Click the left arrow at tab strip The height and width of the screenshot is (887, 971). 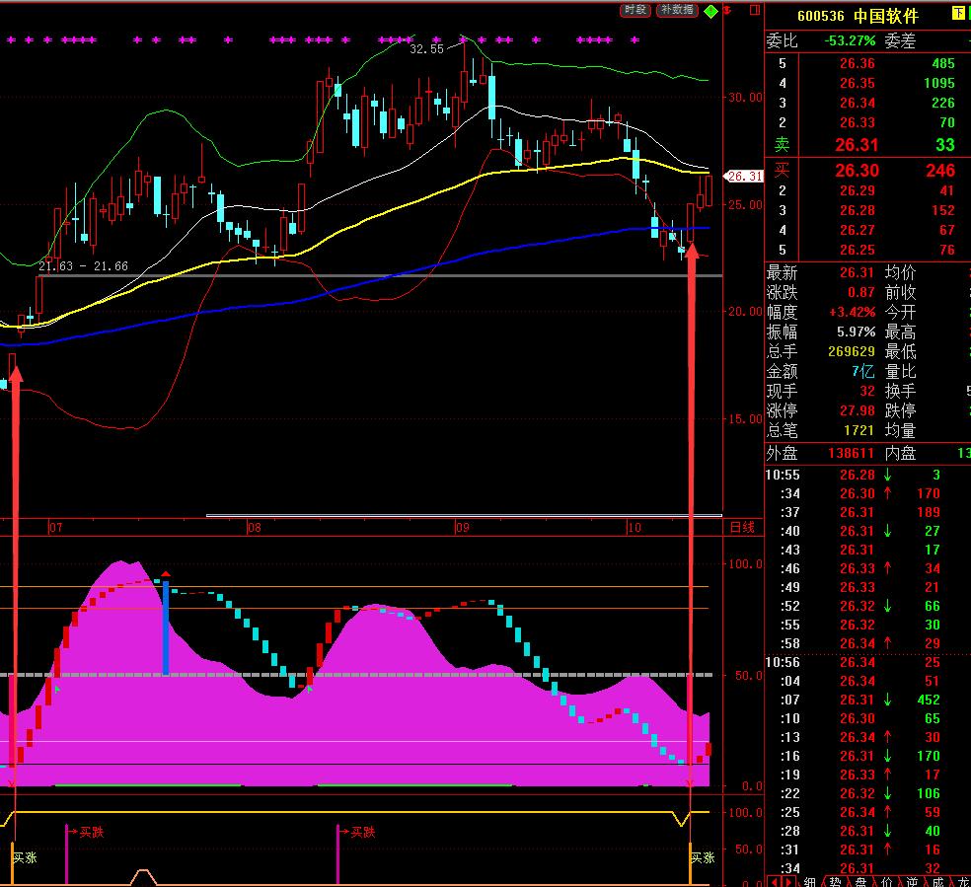tap(775, 881)
